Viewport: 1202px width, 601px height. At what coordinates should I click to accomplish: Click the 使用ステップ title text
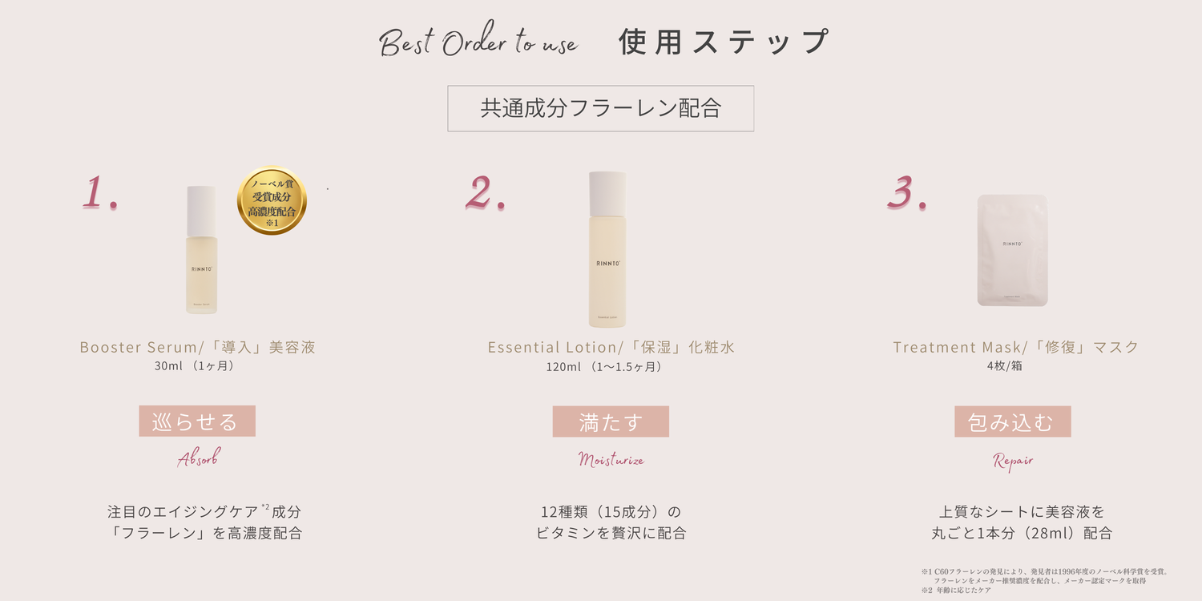(x=723, y=42)
